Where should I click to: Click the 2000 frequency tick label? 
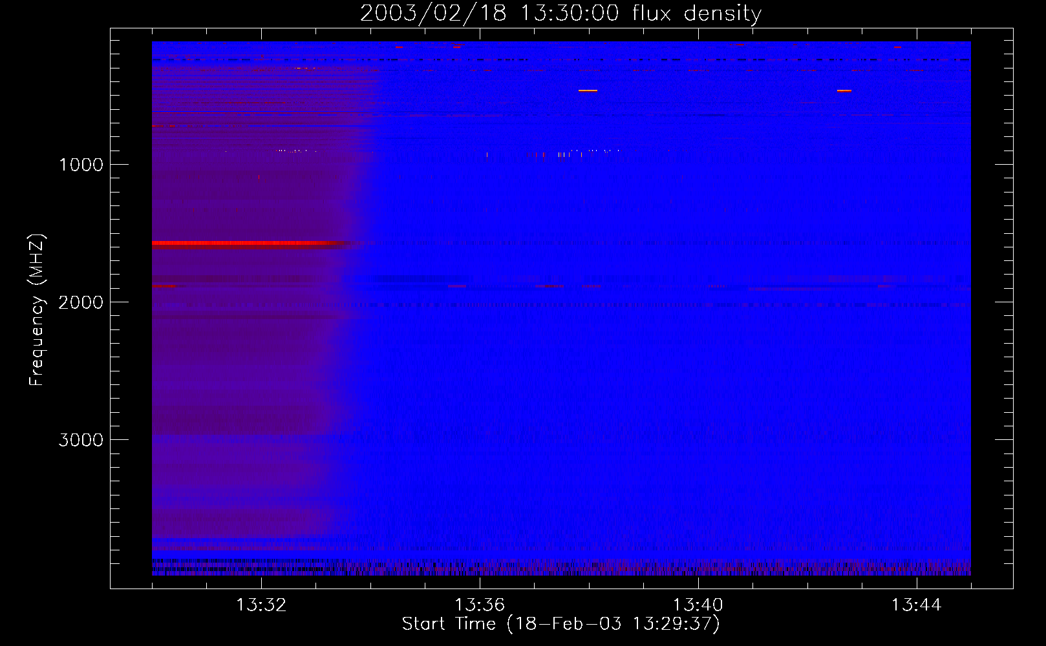pyautogui.click(x=81, y=302)
